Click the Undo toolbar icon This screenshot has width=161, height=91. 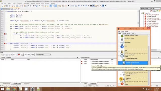28,6
